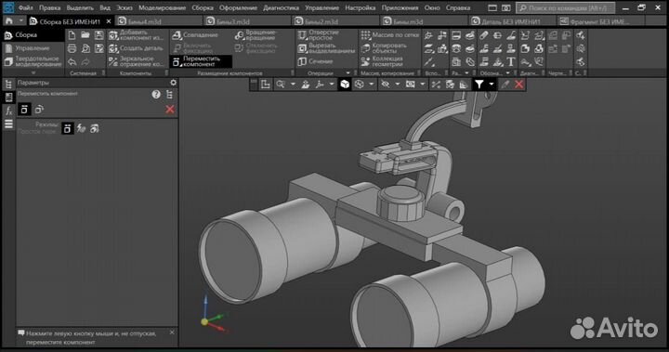Close the hint message at panel bottom
Image resolution: width=669 pixels, height=352 pixels.
click(172, 332)
